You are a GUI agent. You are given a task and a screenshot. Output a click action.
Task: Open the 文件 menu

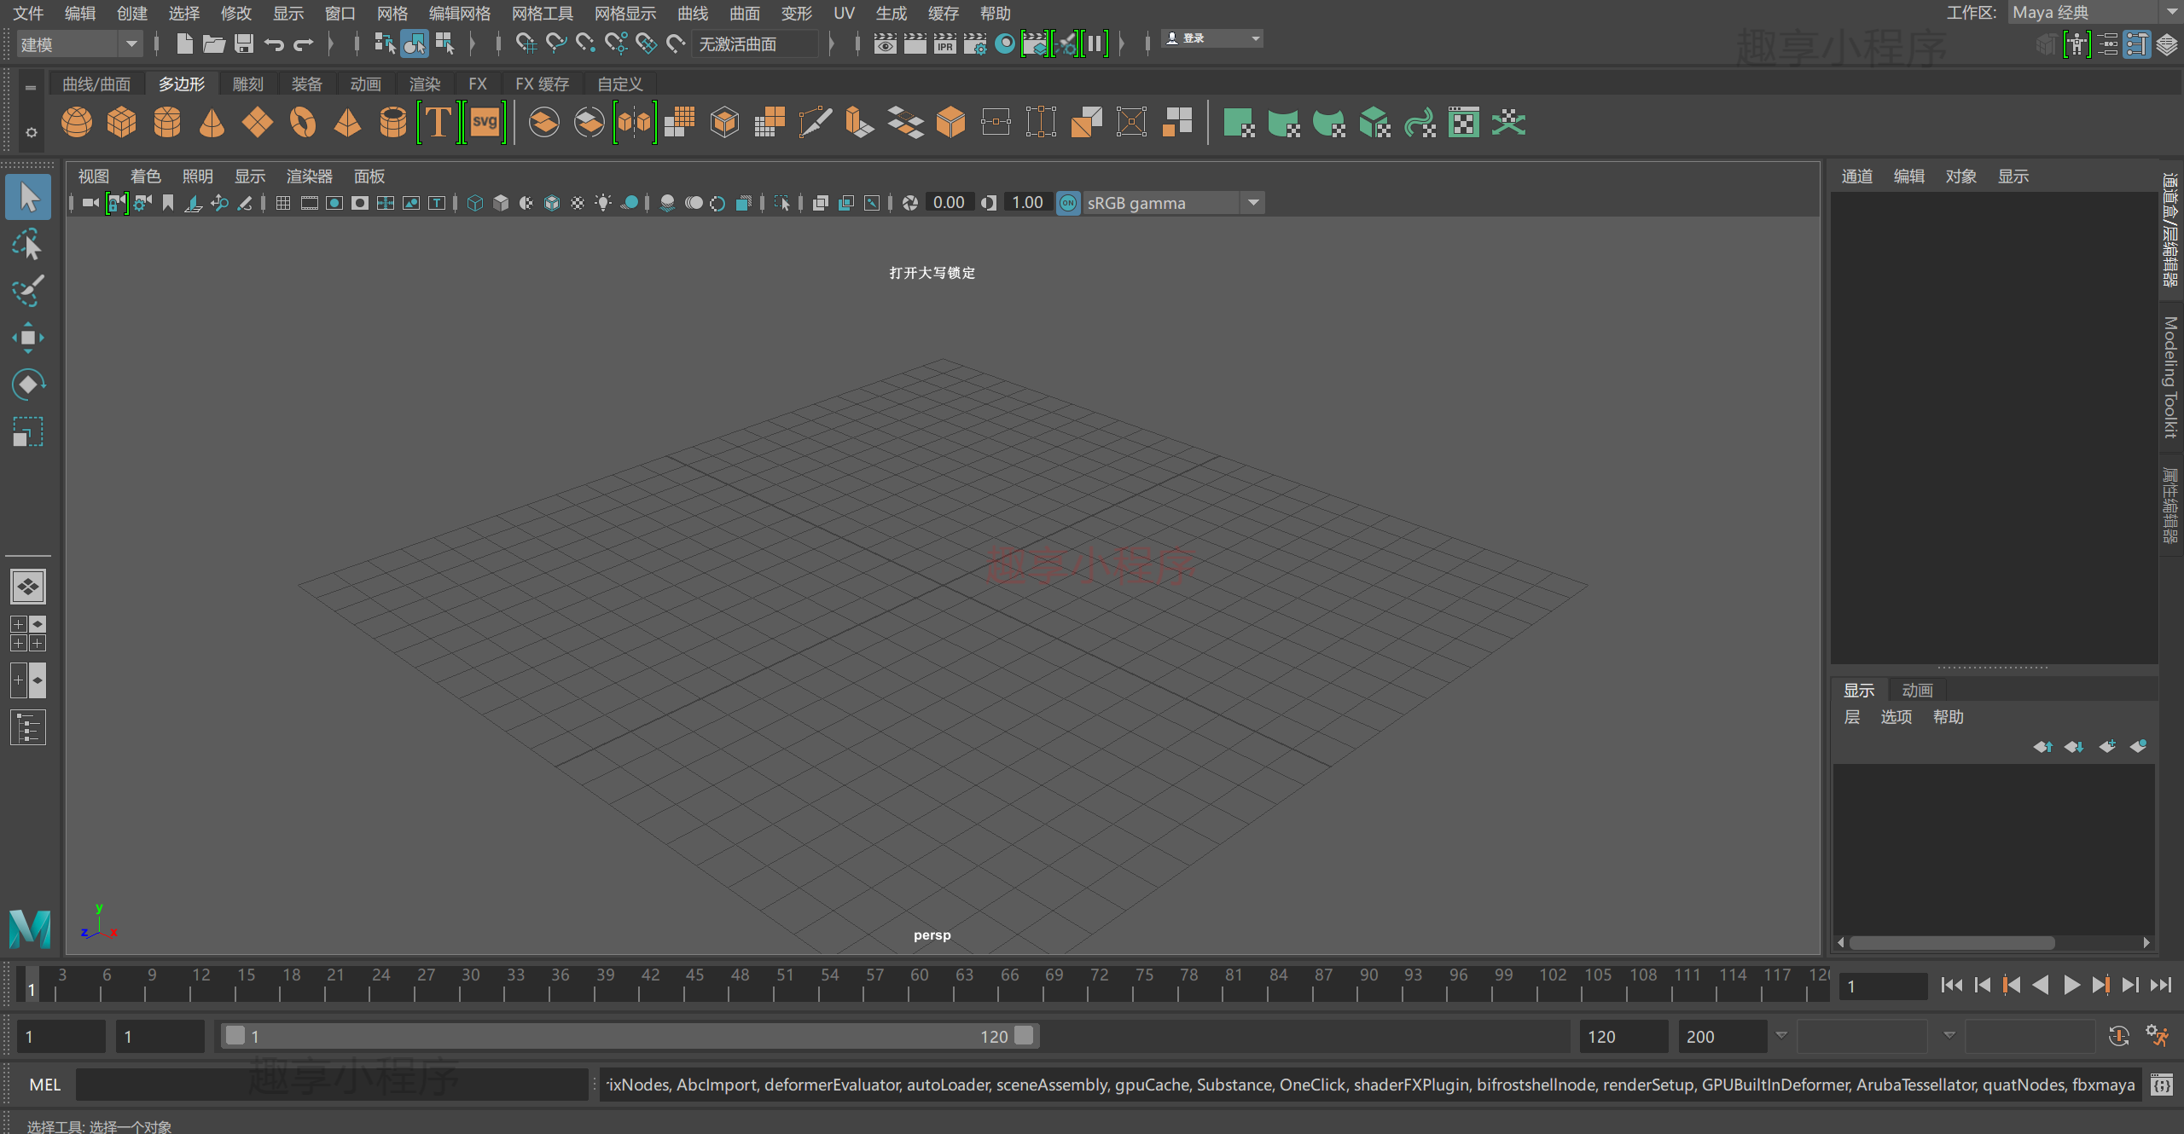point(28,13)
